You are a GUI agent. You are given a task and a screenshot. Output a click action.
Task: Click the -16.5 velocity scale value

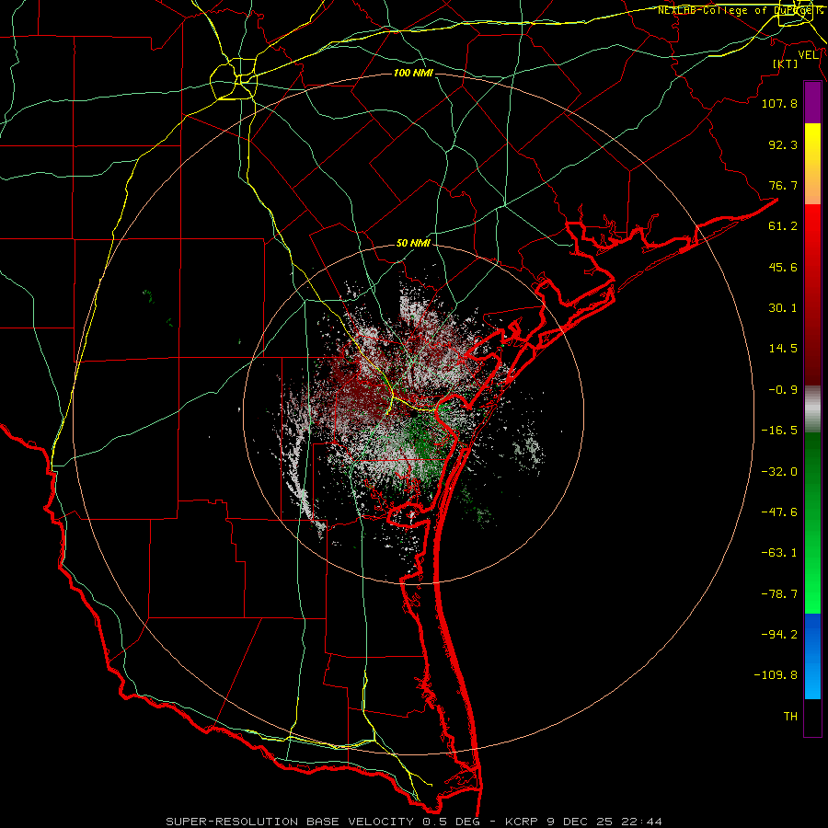pyautogui.click(x=779, y=431)
